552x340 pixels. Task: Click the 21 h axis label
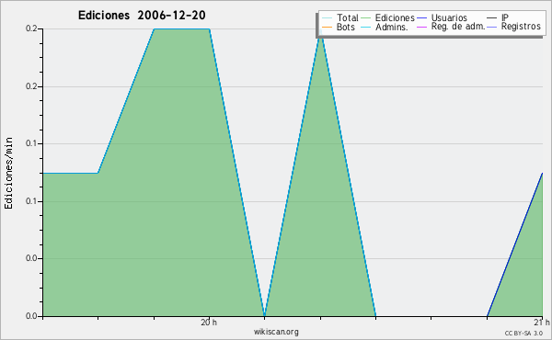pyautogui.click(x=542, y=323)
